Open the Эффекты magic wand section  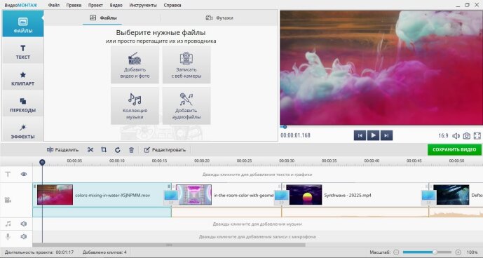coord(23,131)
